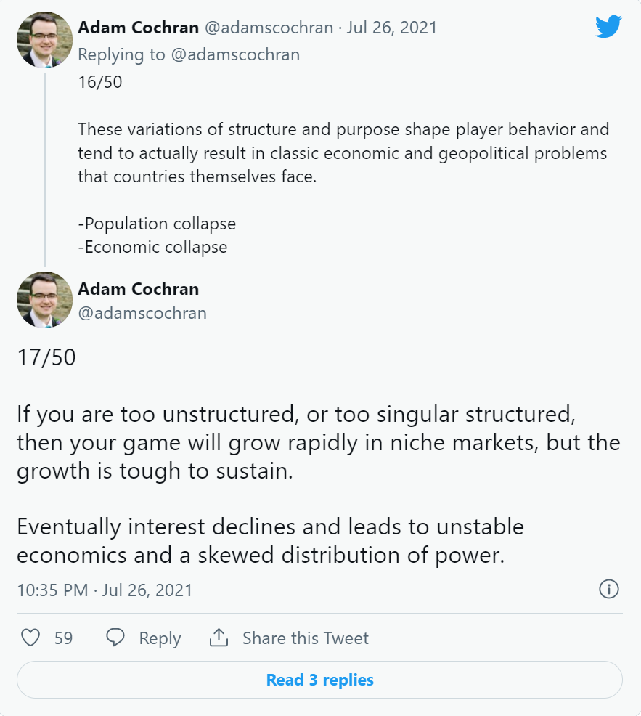Click the 16/50 parent tweet text

coord(100,82)
